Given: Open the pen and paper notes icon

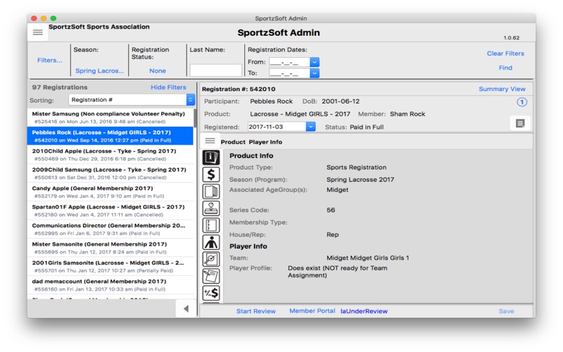Looking at the screenshot, I should point(211,276).
